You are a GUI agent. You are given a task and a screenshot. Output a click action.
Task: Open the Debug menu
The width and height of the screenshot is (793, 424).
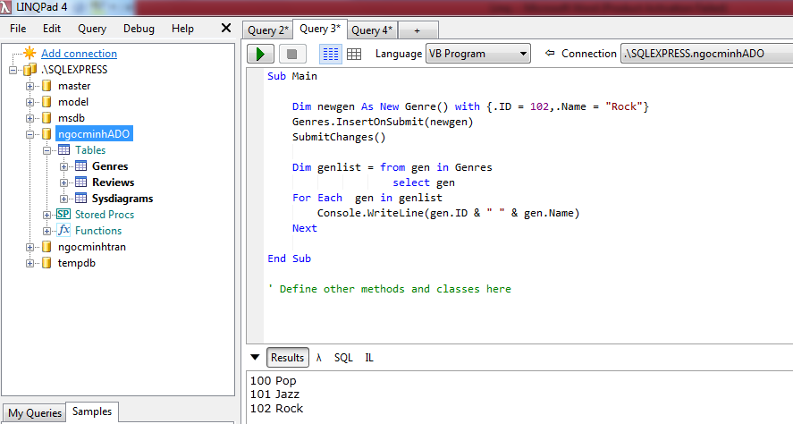point(139,29)
